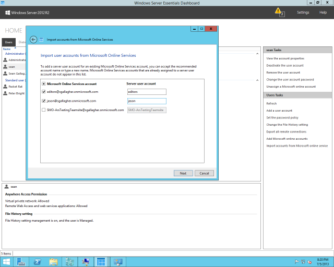The width and height of the screenshot is (334, 267).
Task: Click Set the password policy
Action: tap(282, 117)
